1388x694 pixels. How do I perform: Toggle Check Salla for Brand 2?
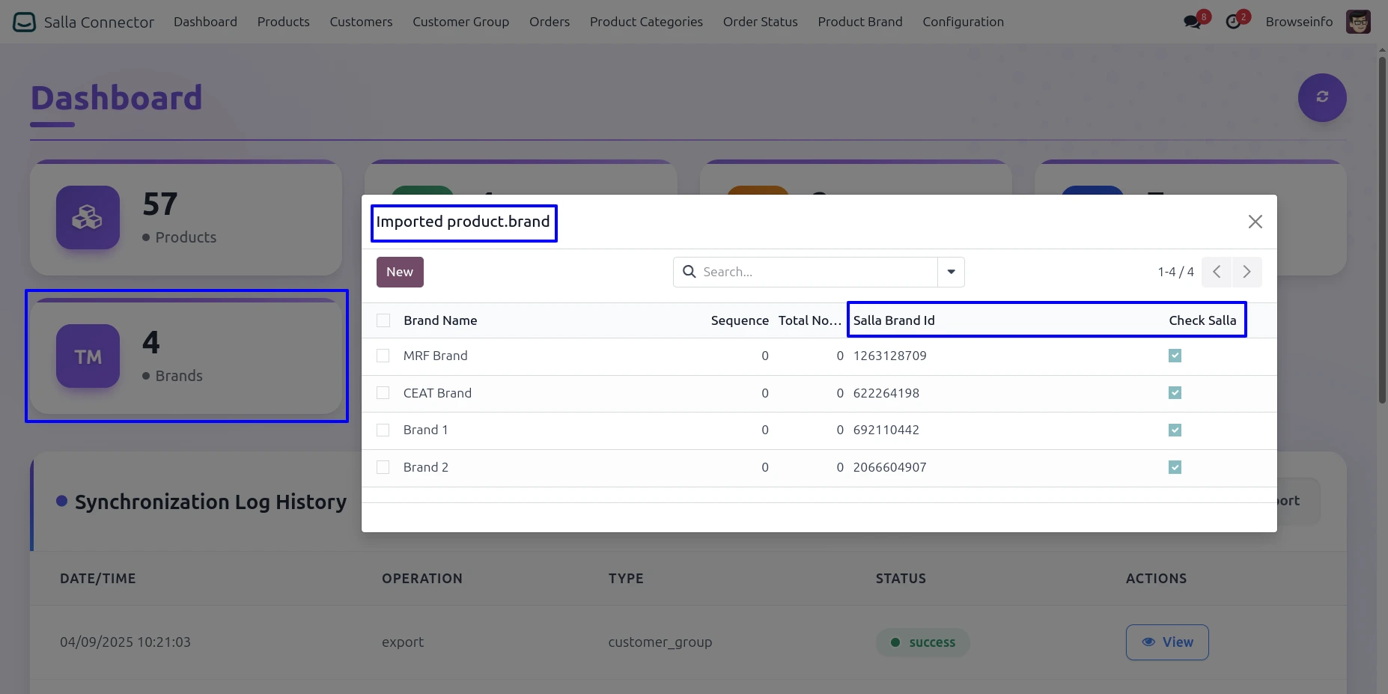[x=1175, y=467]
